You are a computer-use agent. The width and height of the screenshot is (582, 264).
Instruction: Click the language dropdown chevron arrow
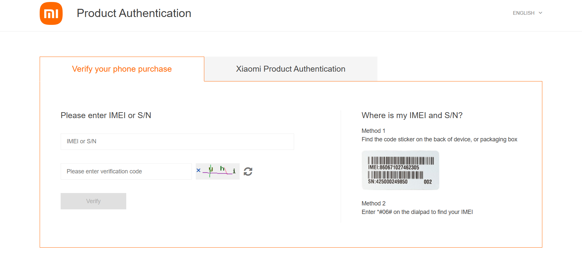pos(540,13)
